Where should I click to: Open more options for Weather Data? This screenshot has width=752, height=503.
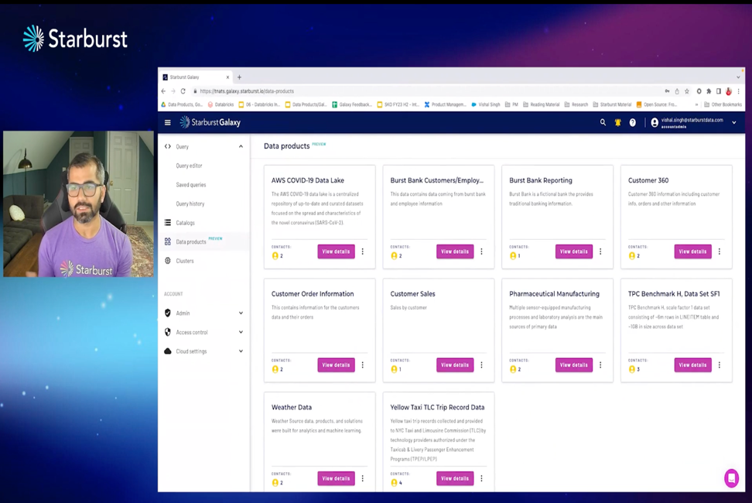(363, 478)
